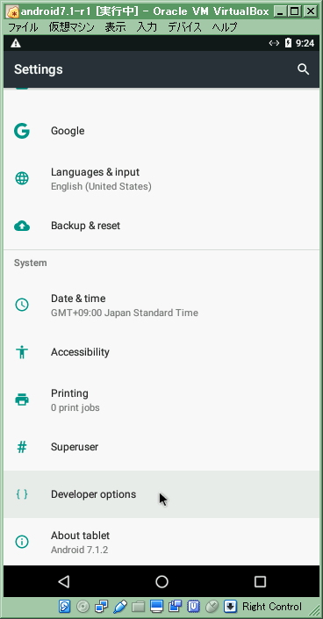The height and width of the screenshot is (619, 323).
Task: Open the Settings search magnifier icon
Action: [x=303, y=69]
